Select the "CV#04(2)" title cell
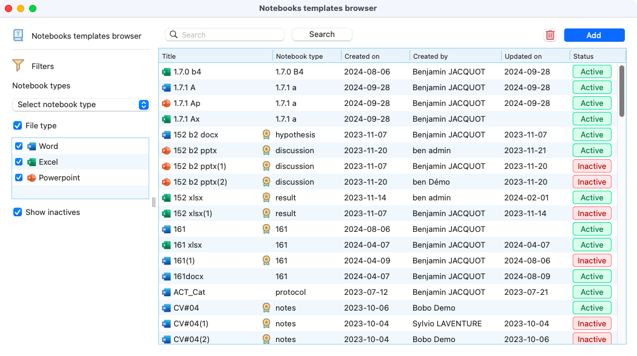Viewport: 637px width, 356px height. pyautogui.click(x=191, y=340)
